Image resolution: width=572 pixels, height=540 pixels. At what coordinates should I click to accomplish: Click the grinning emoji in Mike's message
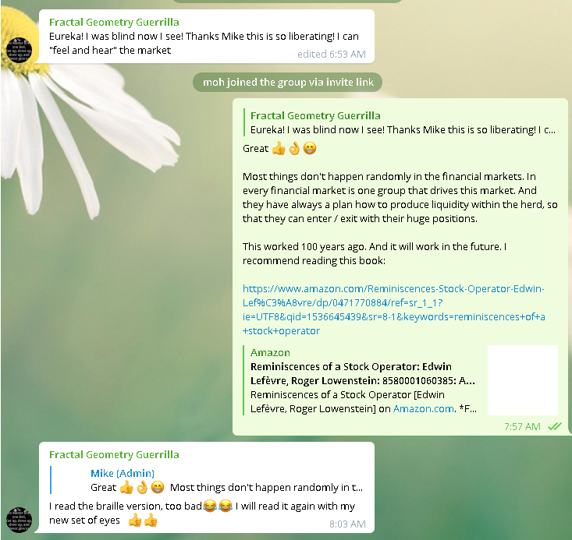coord(310,149)
